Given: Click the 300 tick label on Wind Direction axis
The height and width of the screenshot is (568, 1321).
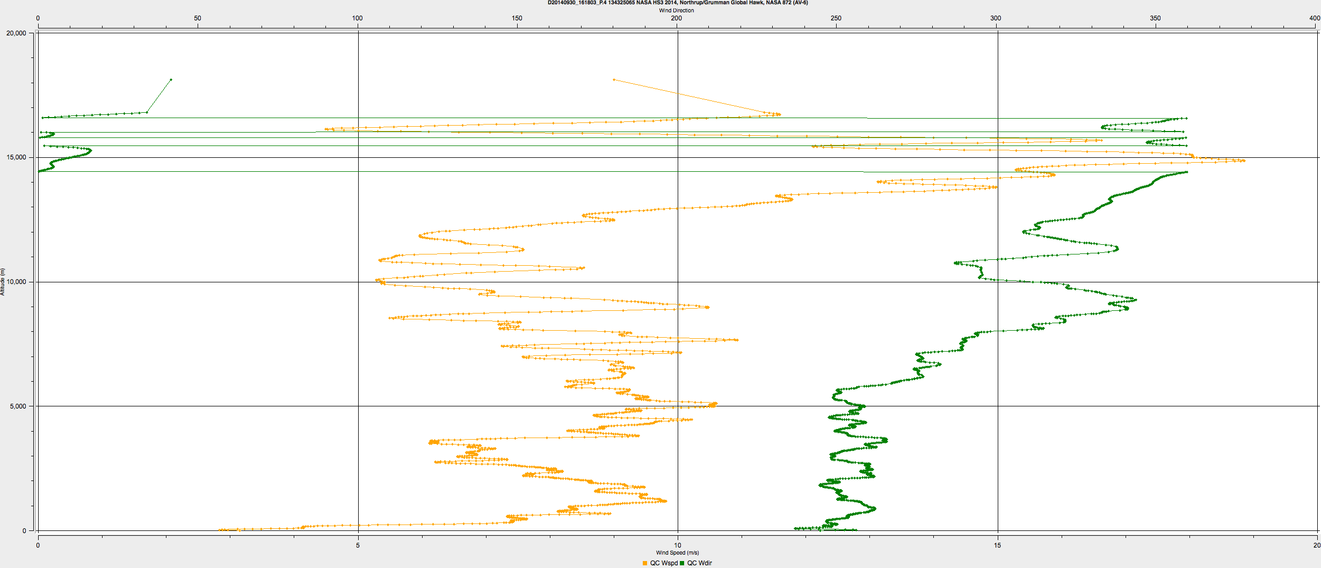Looking at the screenshot, I should pos(996,18).
